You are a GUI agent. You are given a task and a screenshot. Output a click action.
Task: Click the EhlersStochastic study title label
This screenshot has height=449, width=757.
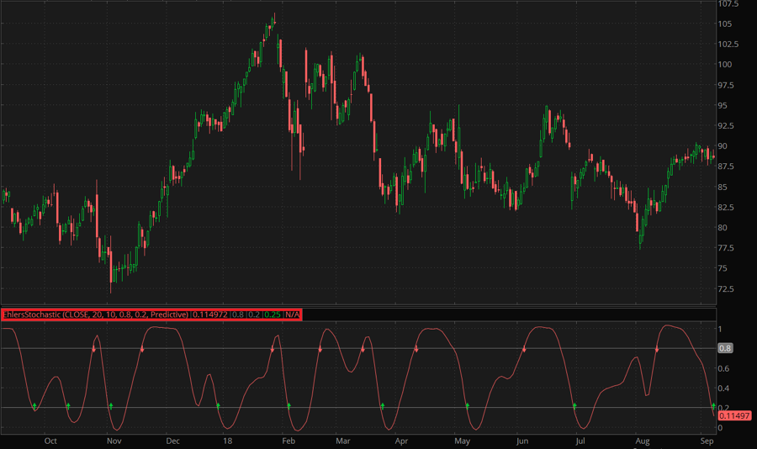click(x=96, y=314)
